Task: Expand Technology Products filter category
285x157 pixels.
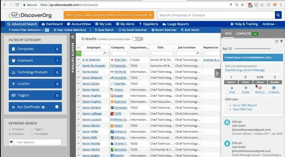Action: [x=35, y=72]
